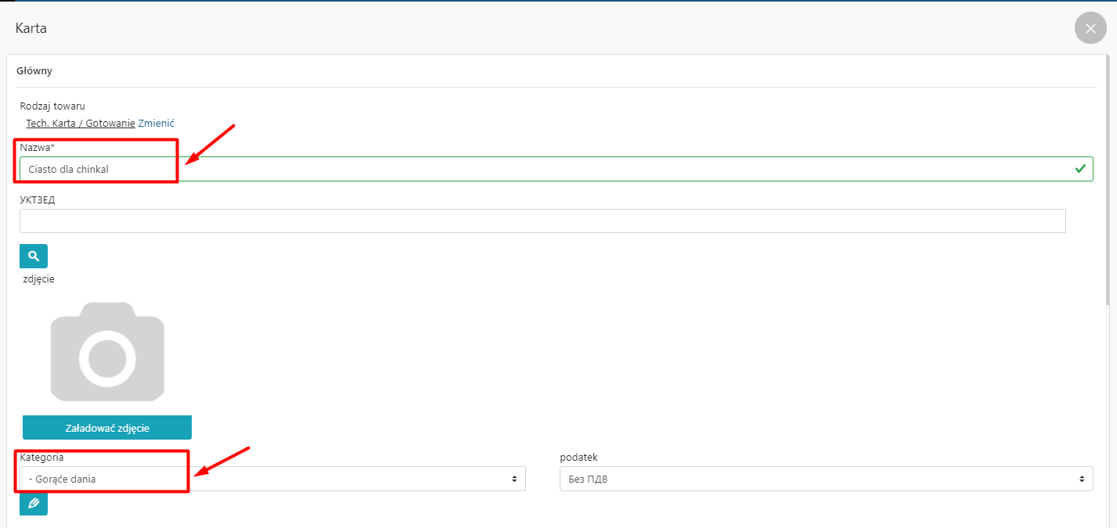Click the УКТЗЕД label text

click(38, 199)
